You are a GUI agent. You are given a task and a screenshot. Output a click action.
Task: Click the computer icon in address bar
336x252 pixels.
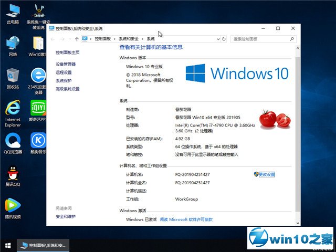coord(85,39)
